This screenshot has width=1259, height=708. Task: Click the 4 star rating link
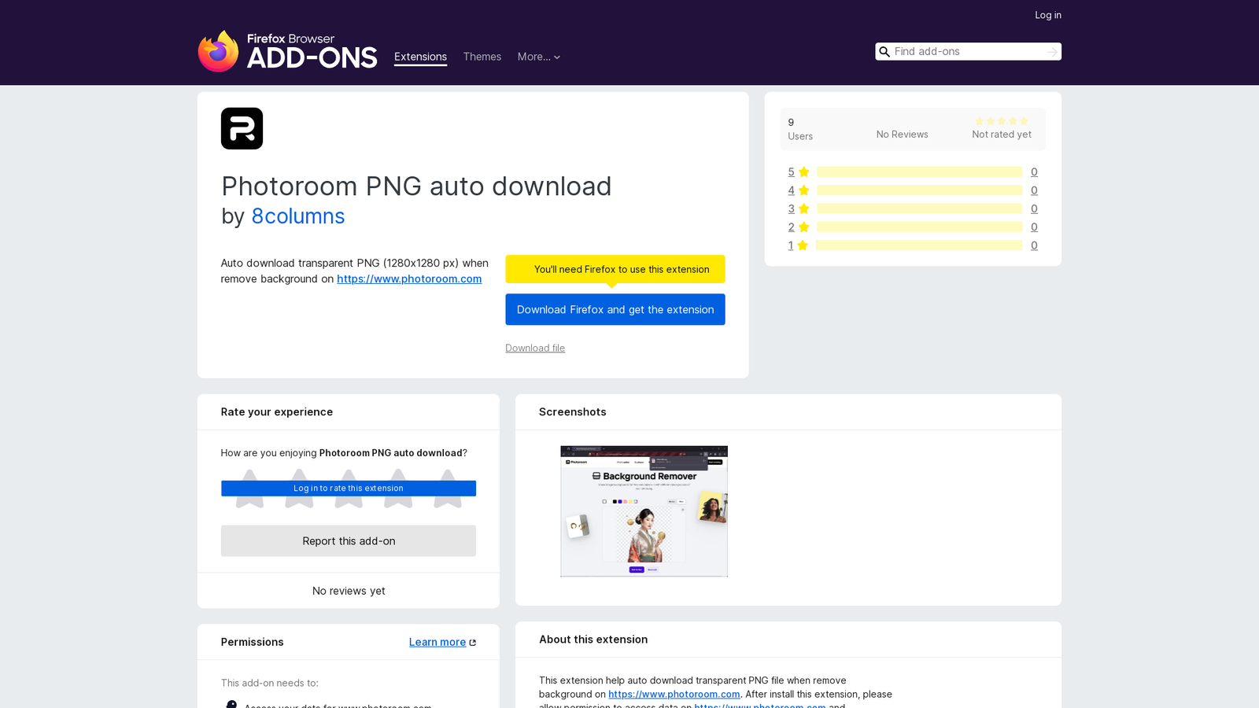(791, 190)
